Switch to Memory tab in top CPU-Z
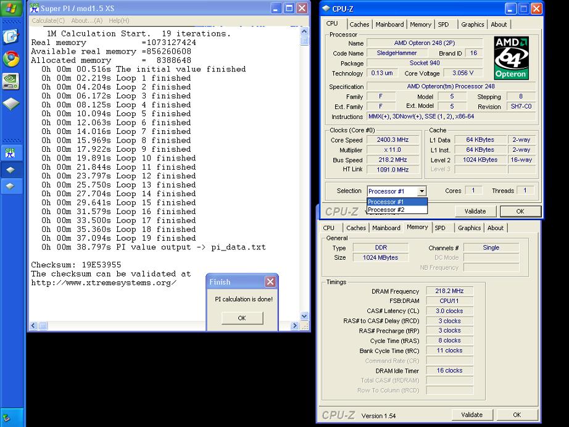 point(420,24)
